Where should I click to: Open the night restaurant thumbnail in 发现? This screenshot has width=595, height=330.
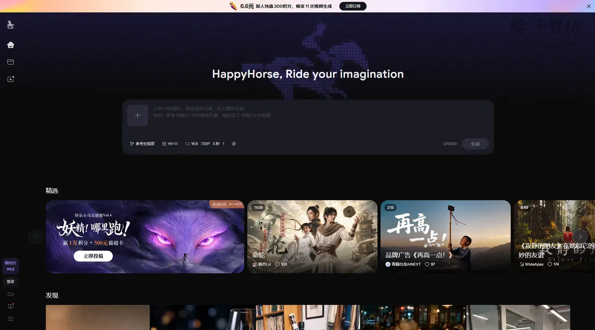click(413, 318)
